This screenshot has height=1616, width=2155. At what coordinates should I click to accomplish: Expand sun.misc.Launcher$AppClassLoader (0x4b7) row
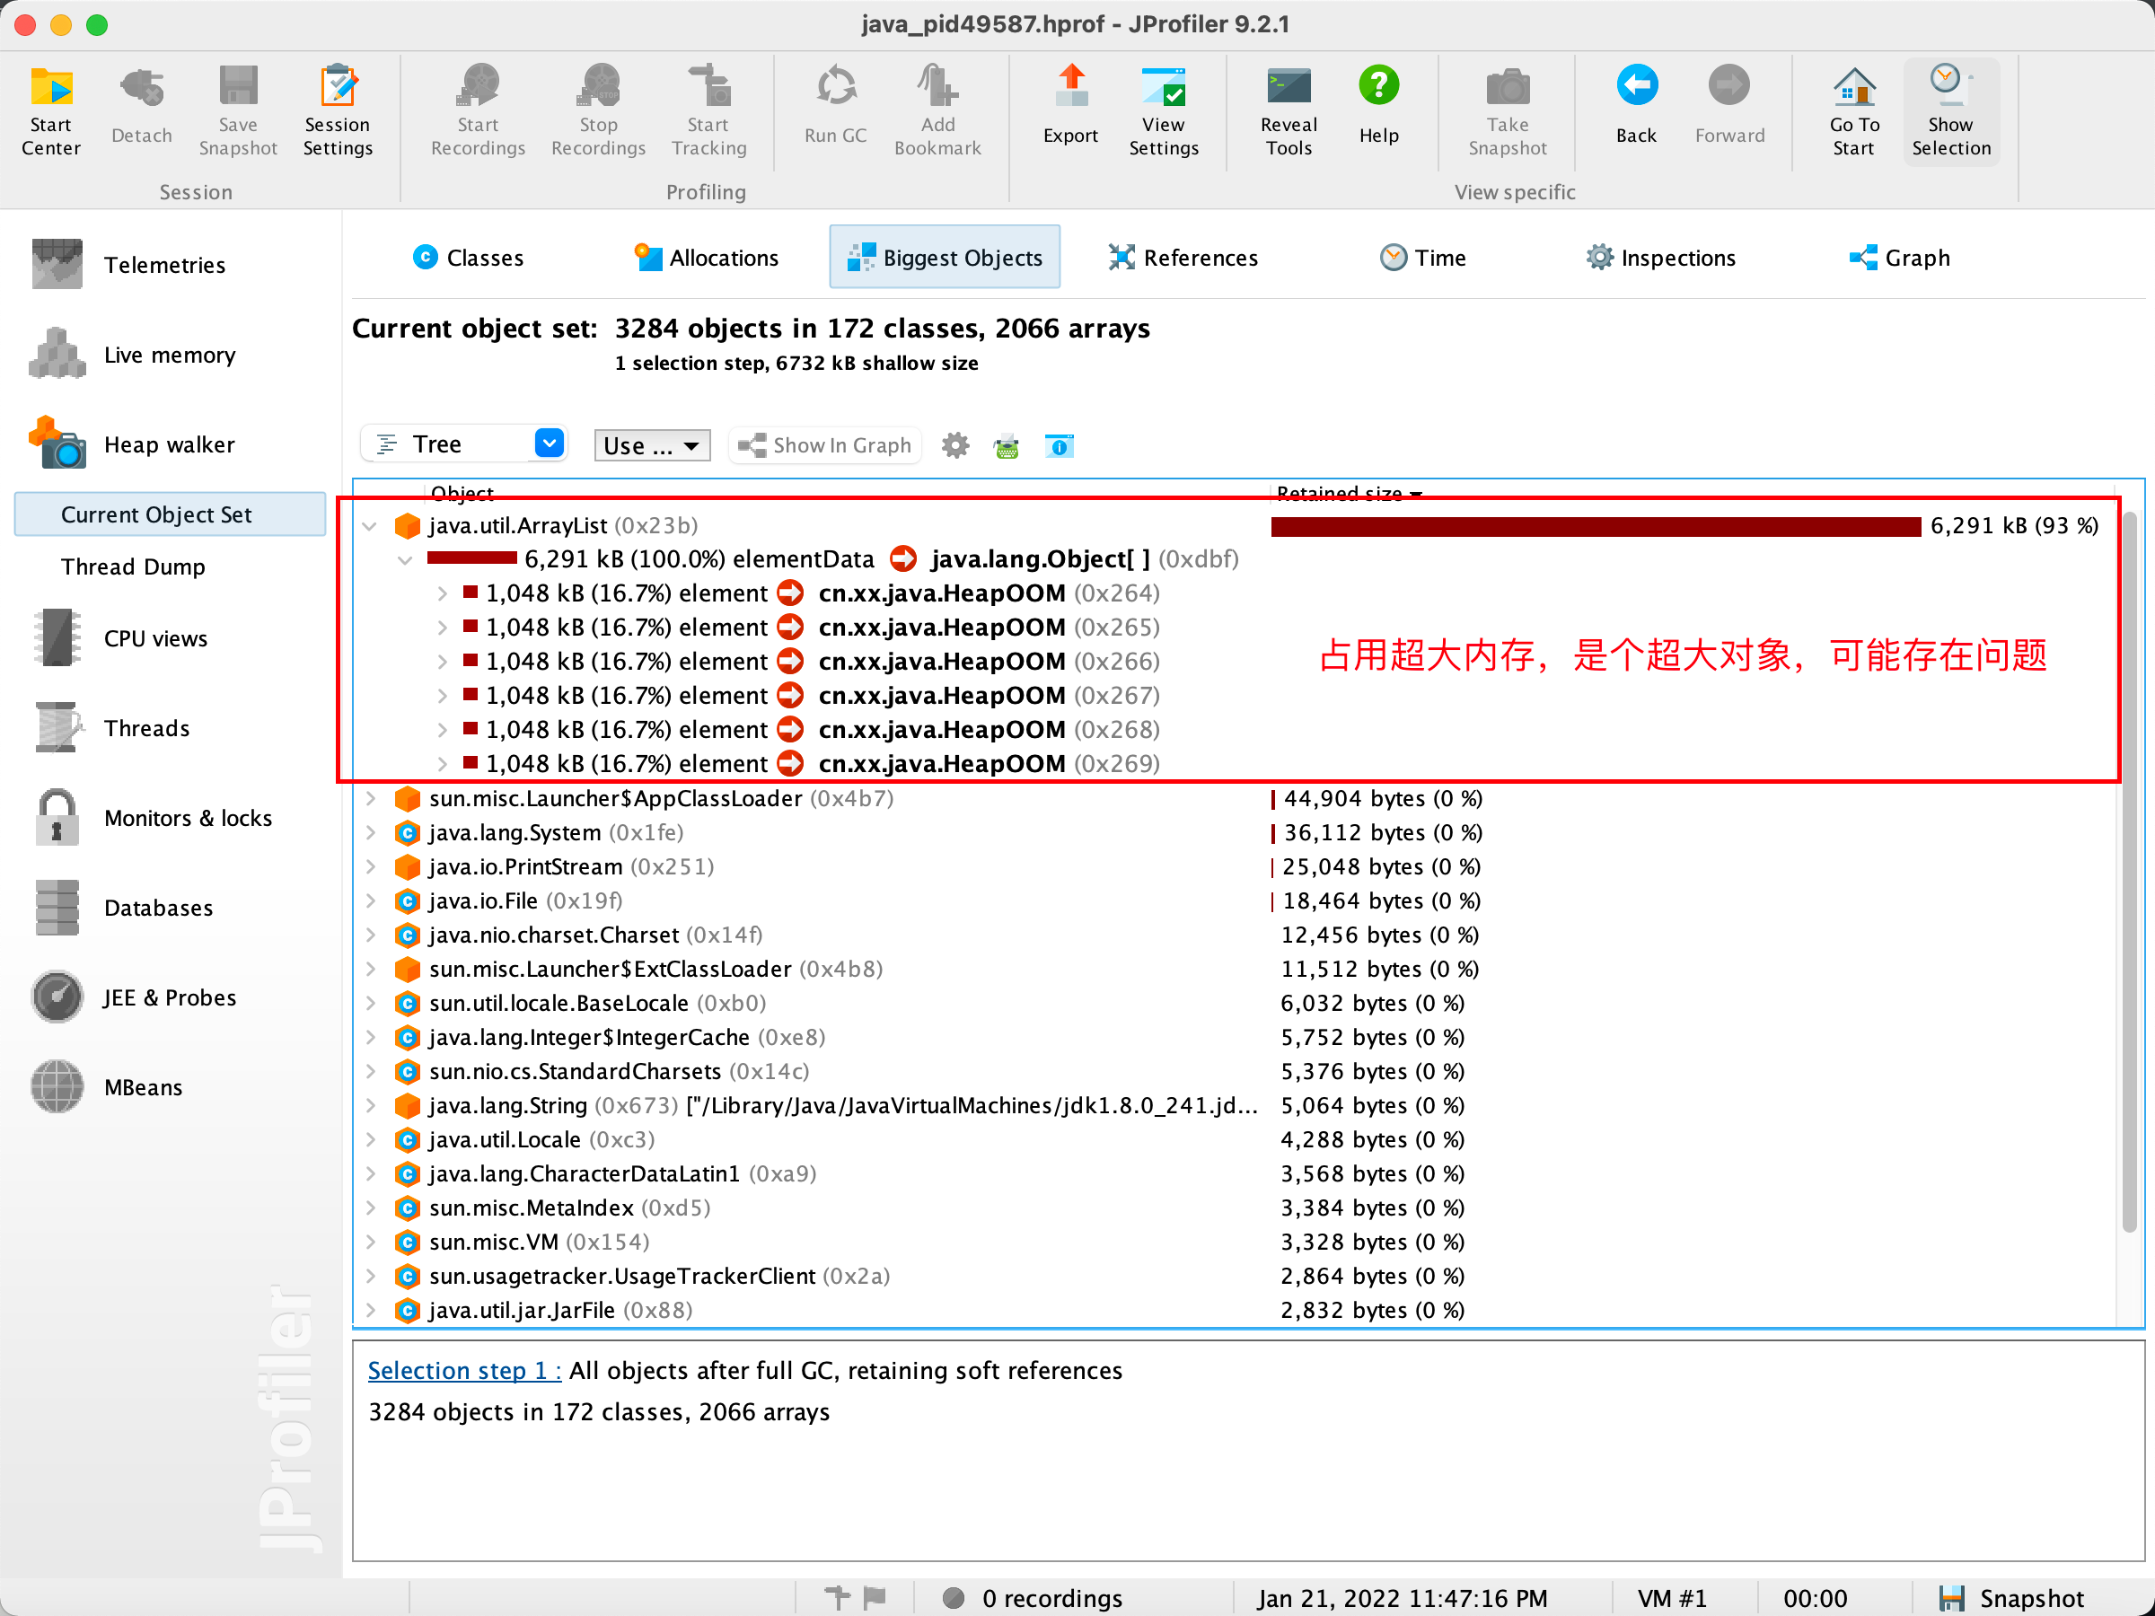(369, 799)
